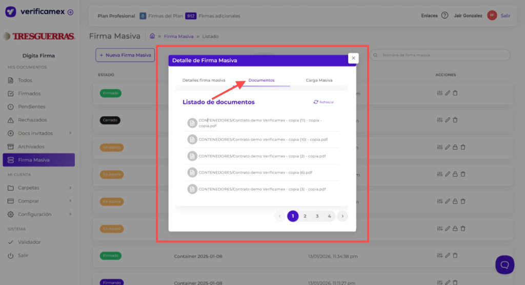Click the DF user avatar
This screenshot has height=285, width=525.
[x=492, y=15]
